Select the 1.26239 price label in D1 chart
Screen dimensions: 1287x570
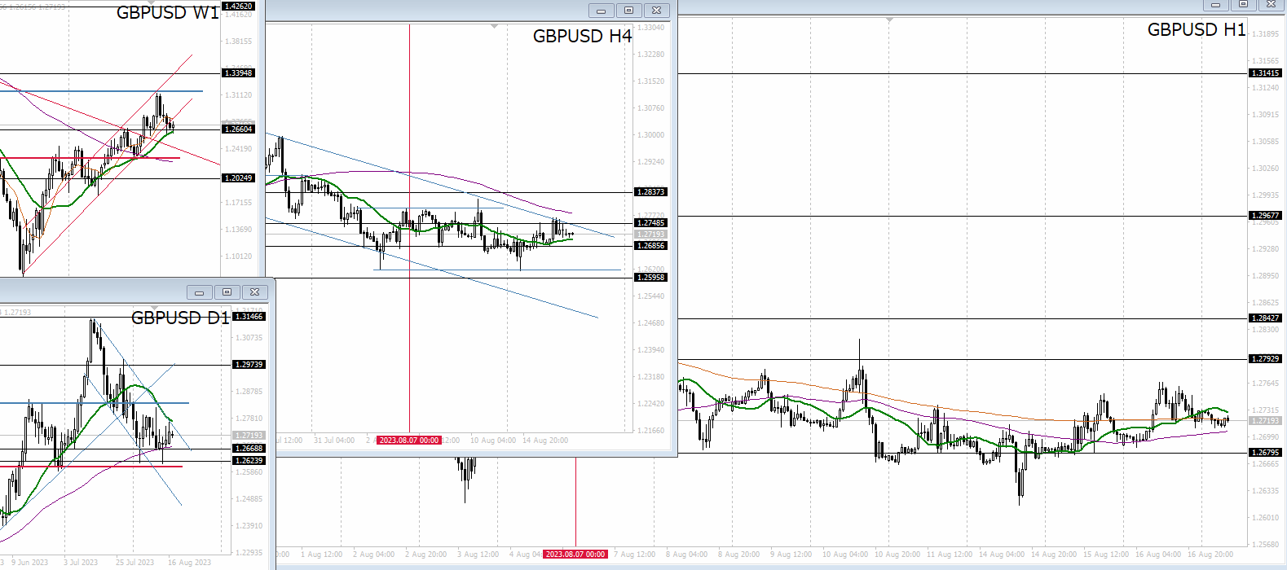[249, 461]
